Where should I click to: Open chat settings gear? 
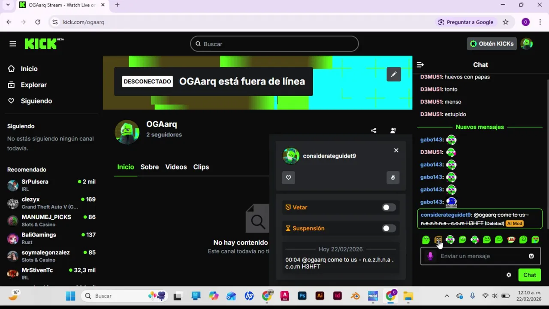[x=509, y=275]
